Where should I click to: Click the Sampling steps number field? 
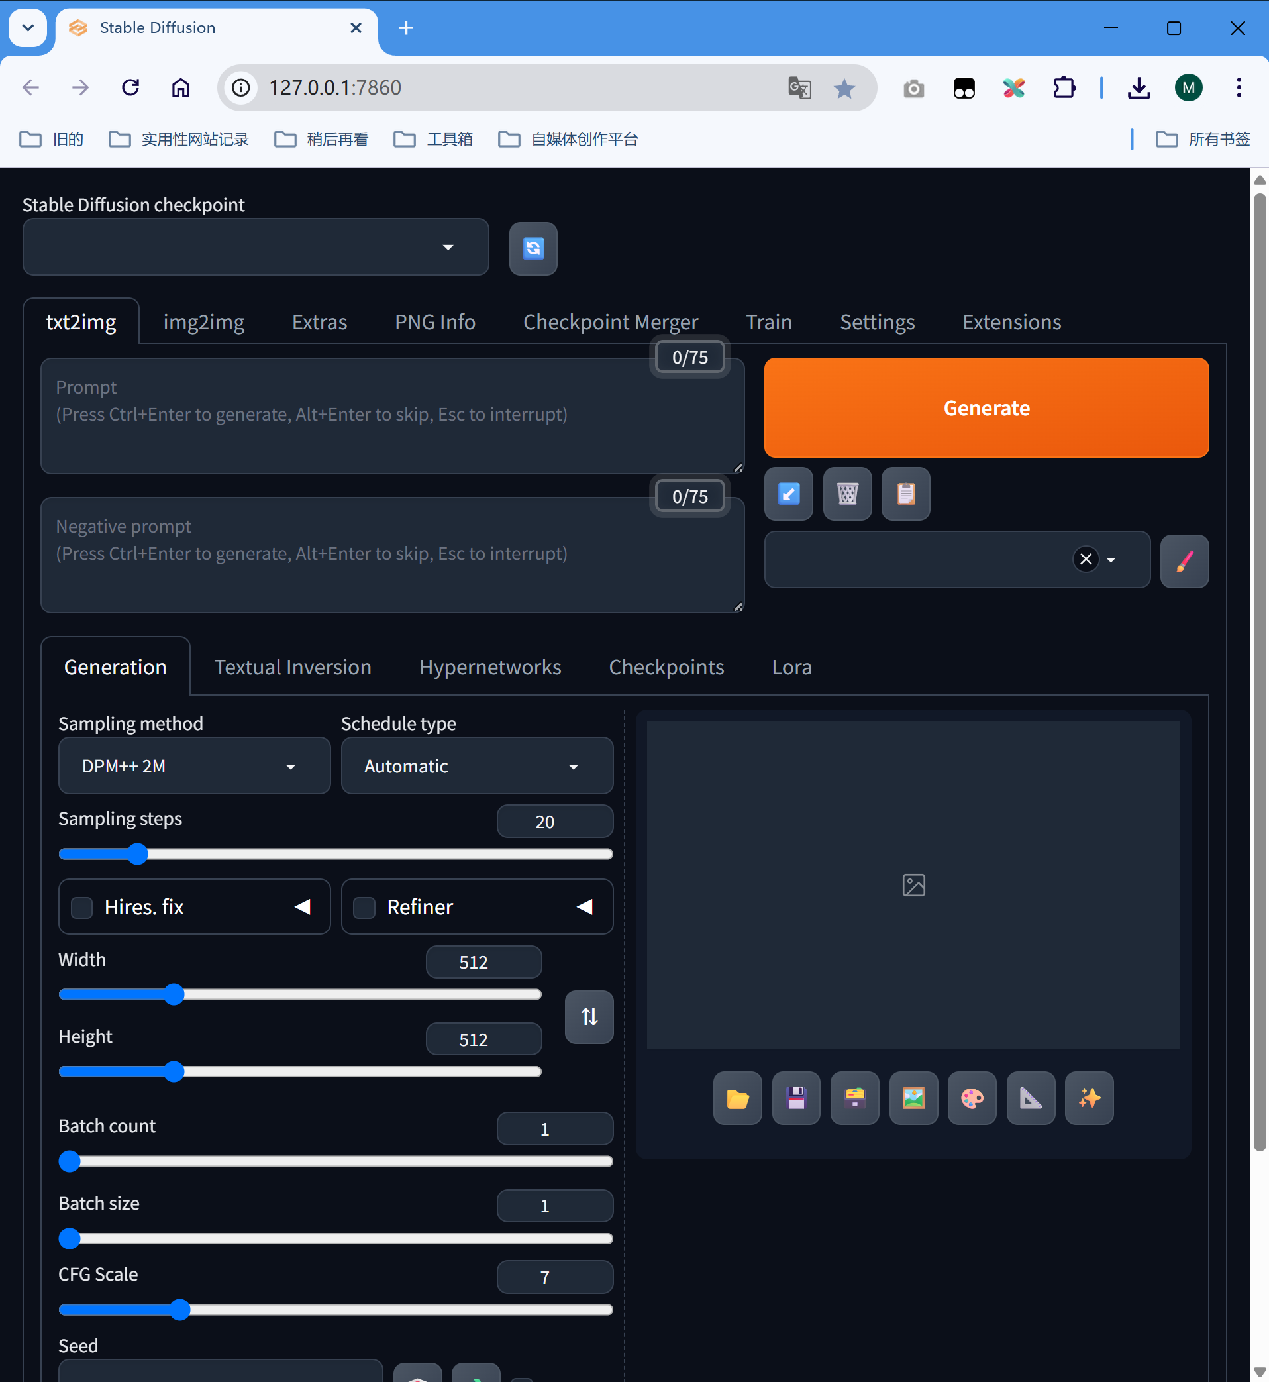click(554, 822)
